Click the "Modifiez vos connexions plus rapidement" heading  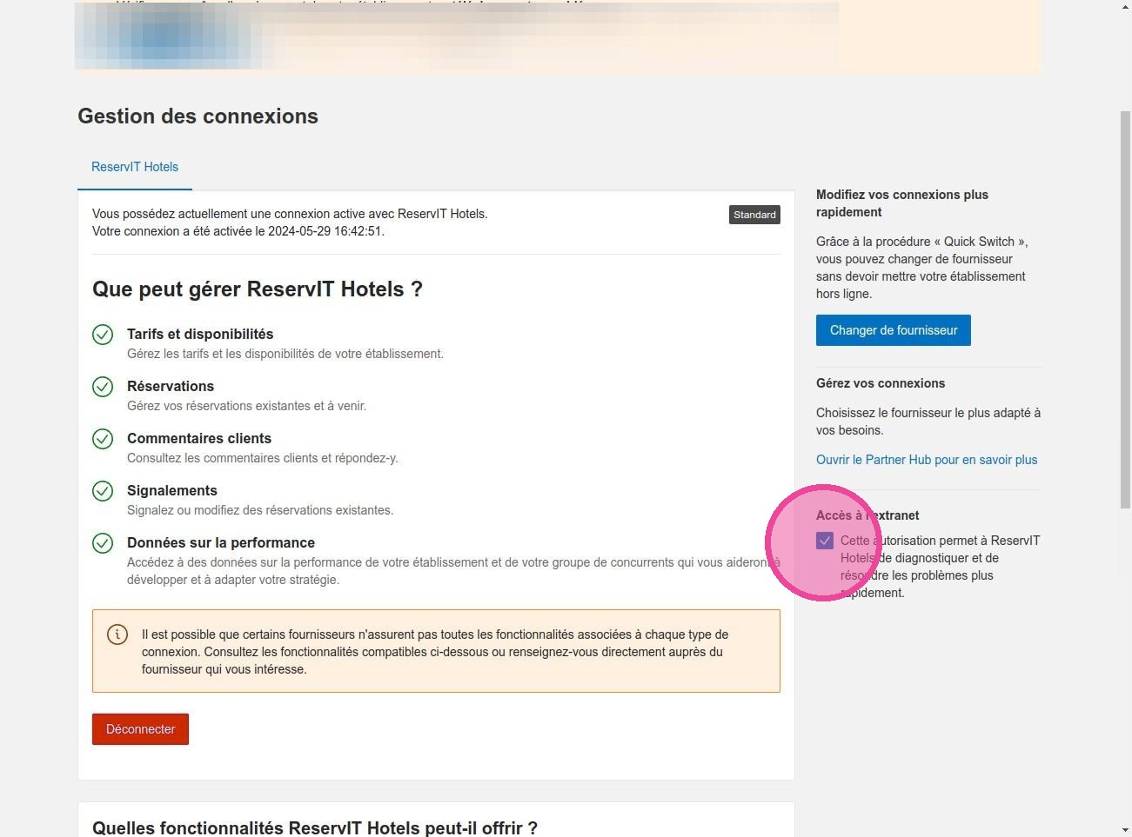pyautogui.click(x=902, y=203)
